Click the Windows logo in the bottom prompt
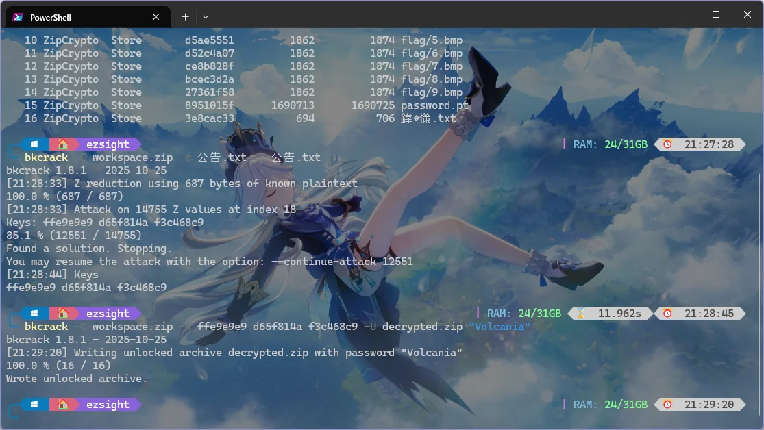 click(x=34, y=405)
